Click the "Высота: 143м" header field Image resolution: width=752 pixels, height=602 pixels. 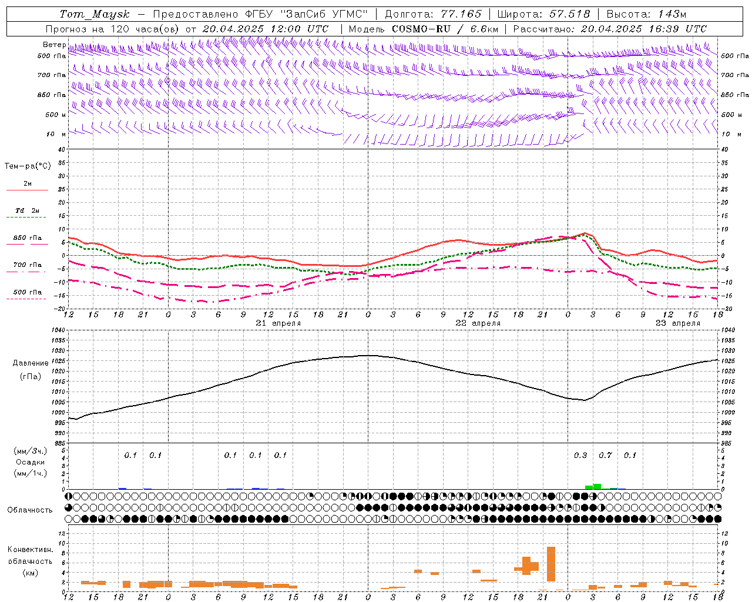pos(646,14)
